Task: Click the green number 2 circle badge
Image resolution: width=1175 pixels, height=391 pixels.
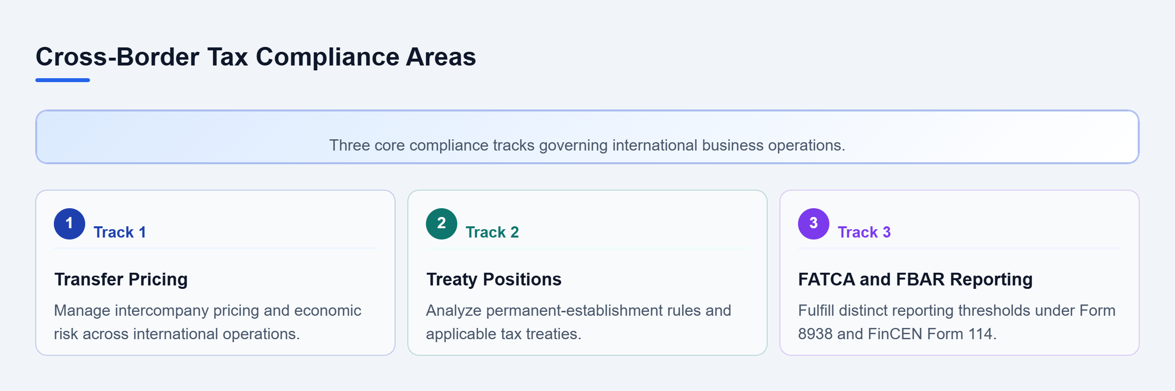Action: (x=442, y=224)
